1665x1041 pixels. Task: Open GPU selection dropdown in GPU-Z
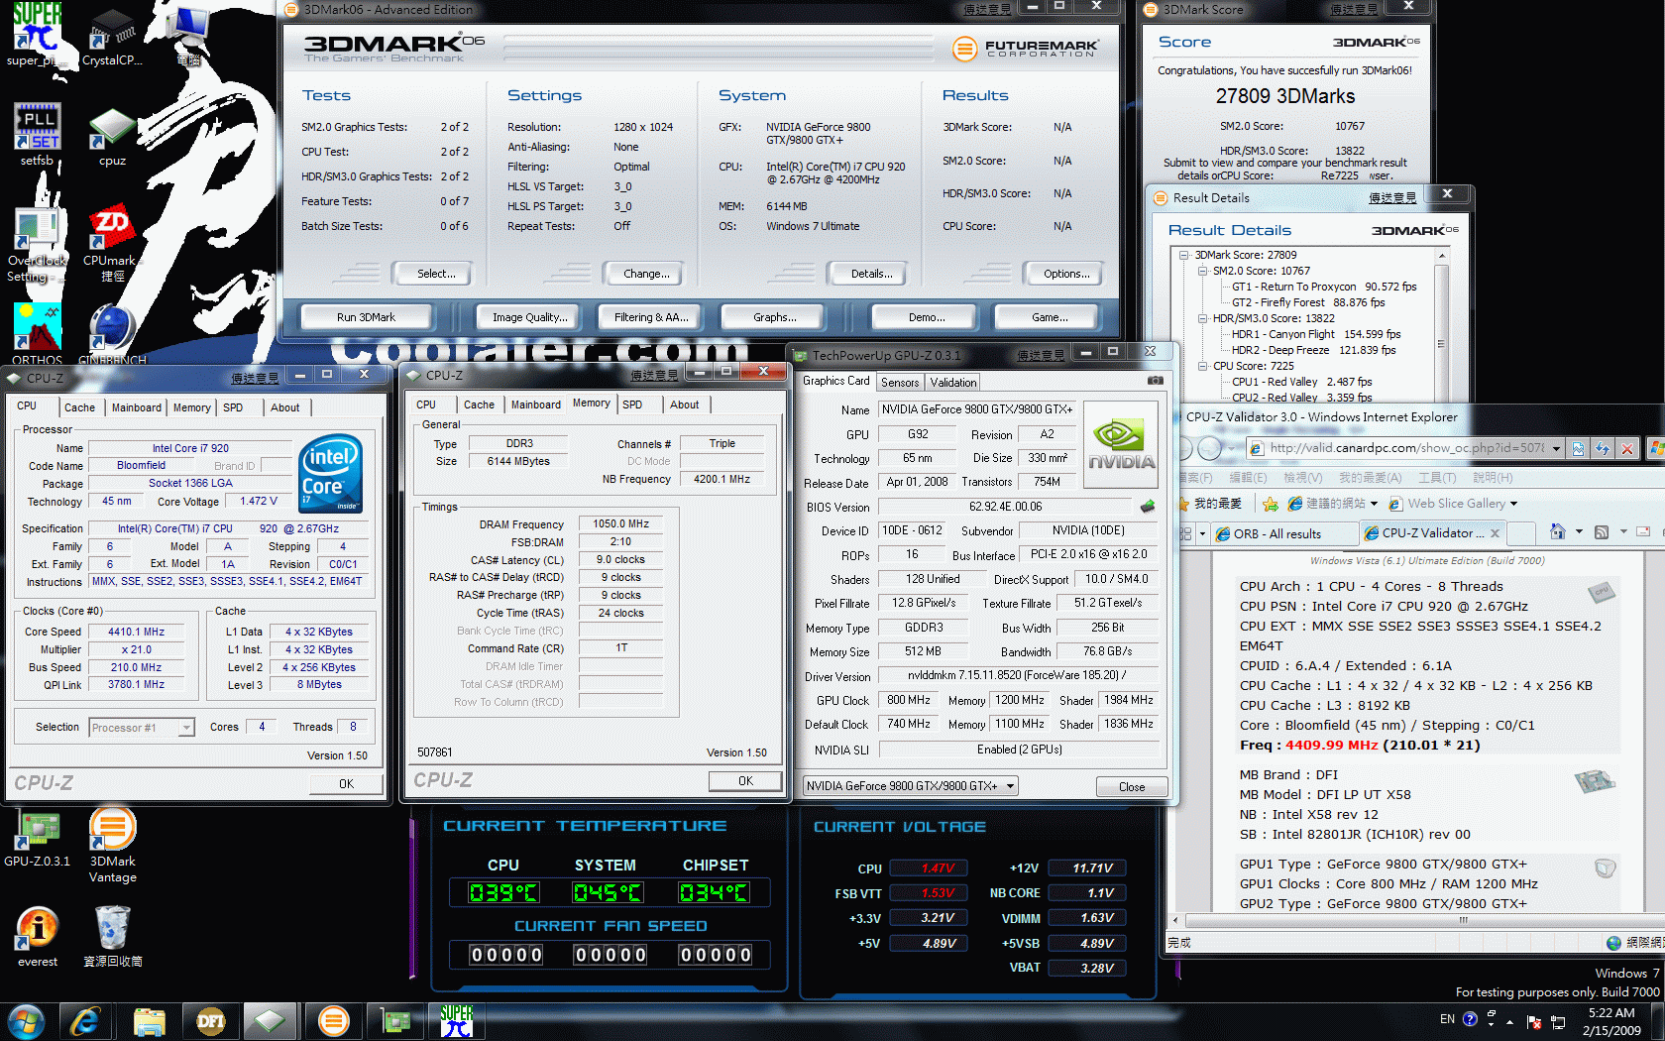[x=1010, y=786]
